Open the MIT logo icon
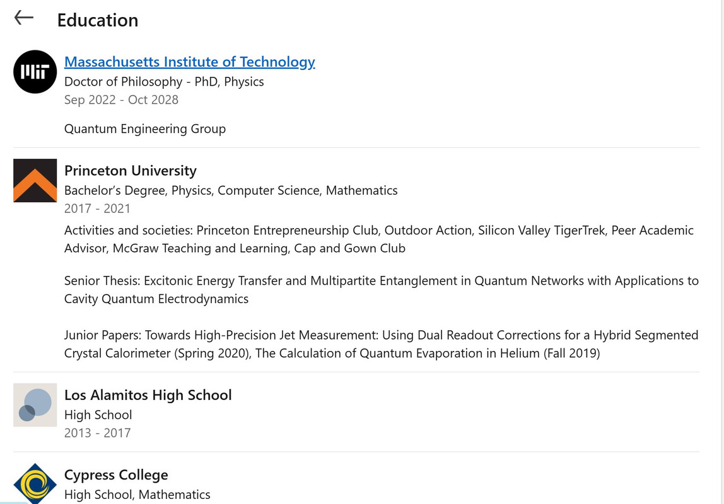The height and width of the screenshot is (504, 724). (x=35, y=72)
